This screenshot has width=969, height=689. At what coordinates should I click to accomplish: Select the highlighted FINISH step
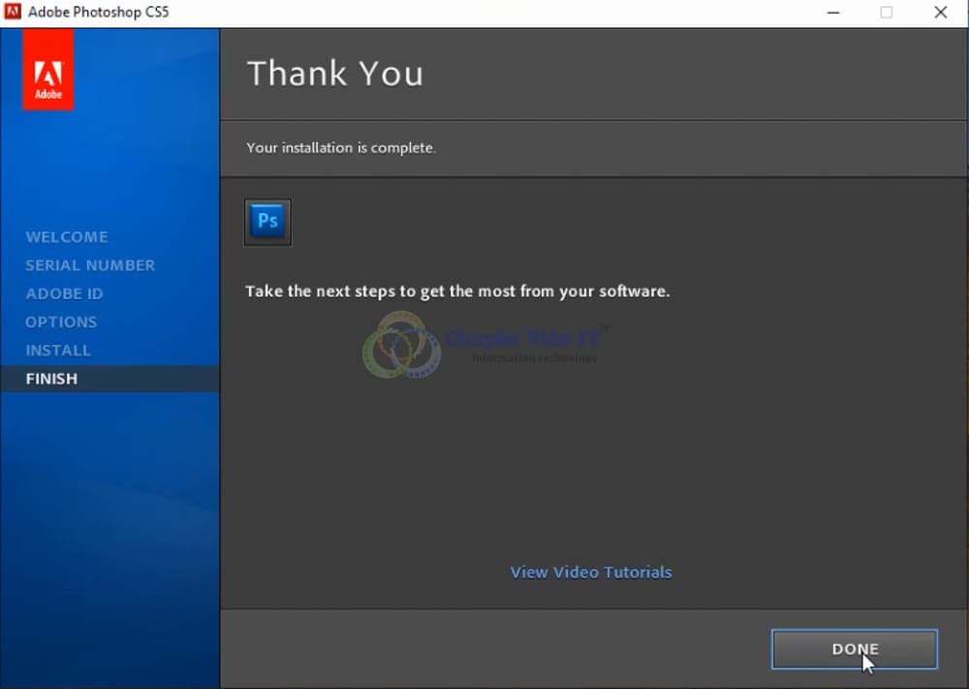tap(51, 378)
